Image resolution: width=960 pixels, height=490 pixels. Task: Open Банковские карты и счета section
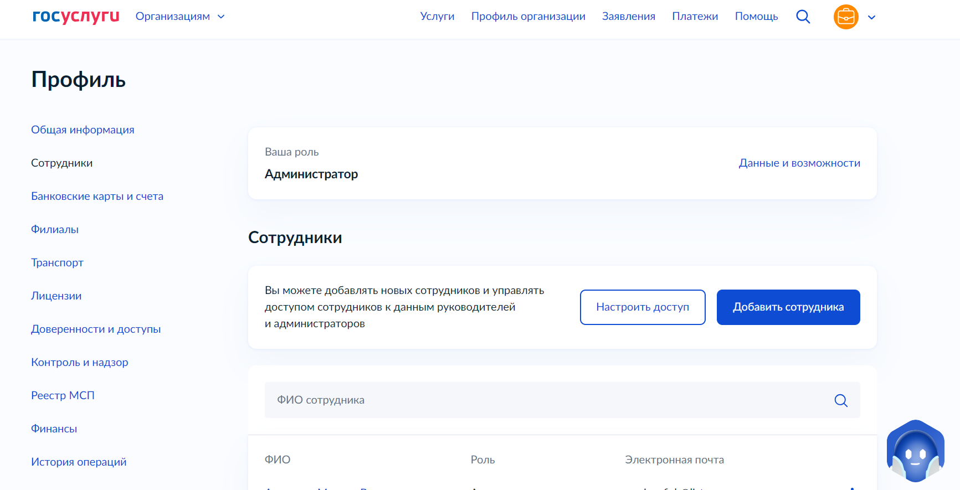pos(97,197)
